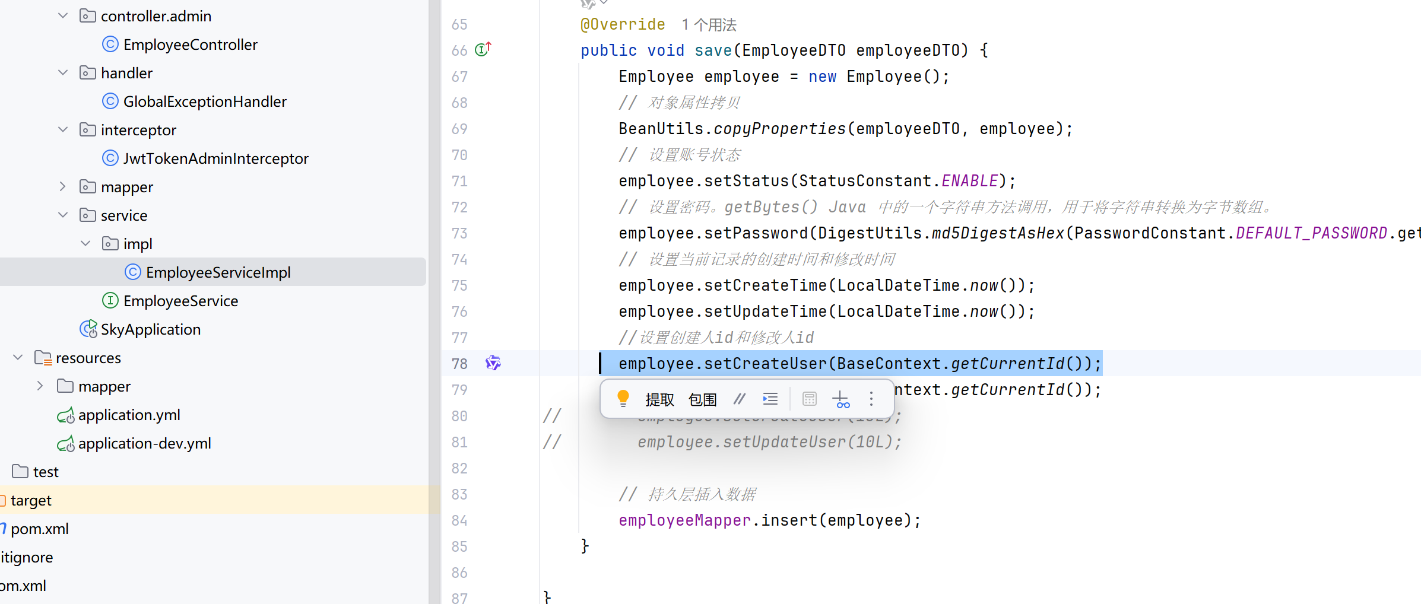The height and width of the screenshot is (604, 1421).
Task: Collapse the resources folder
Action: 18,358
